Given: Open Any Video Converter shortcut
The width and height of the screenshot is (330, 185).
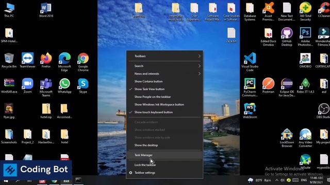Looking at the screenshot, I should click(305, 138).
